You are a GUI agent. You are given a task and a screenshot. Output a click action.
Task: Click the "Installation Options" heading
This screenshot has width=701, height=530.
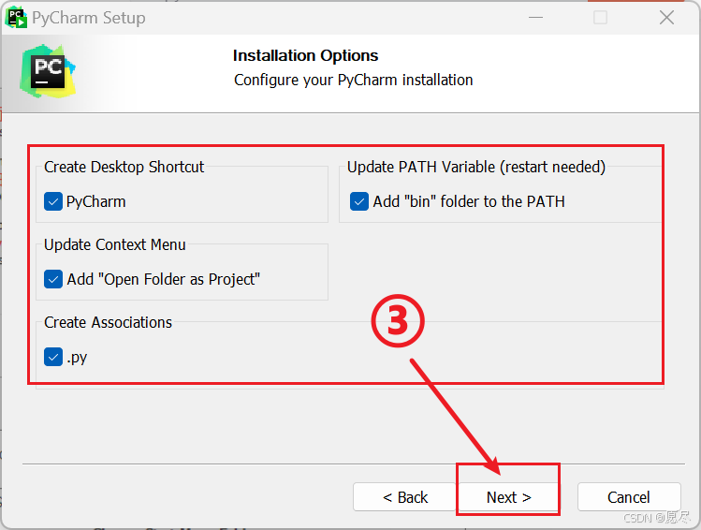(x=306, y=56)
